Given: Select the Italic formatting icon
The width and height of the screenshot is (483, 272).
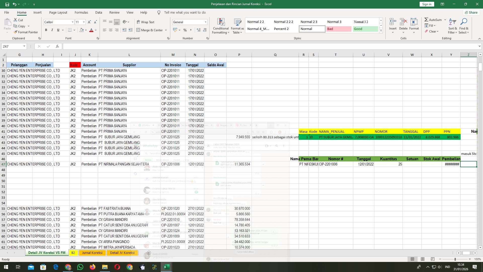Looking at the screenshot, I should [x=52, y=30].
